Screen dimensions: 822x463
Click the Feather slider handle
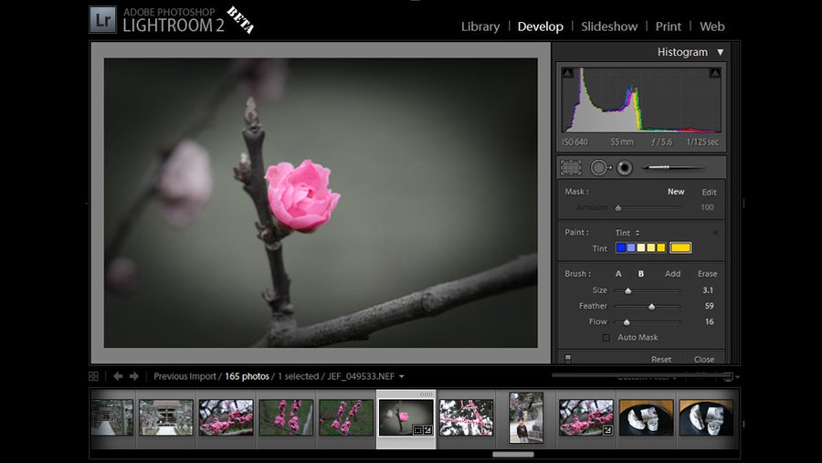(x=651, y=306)
